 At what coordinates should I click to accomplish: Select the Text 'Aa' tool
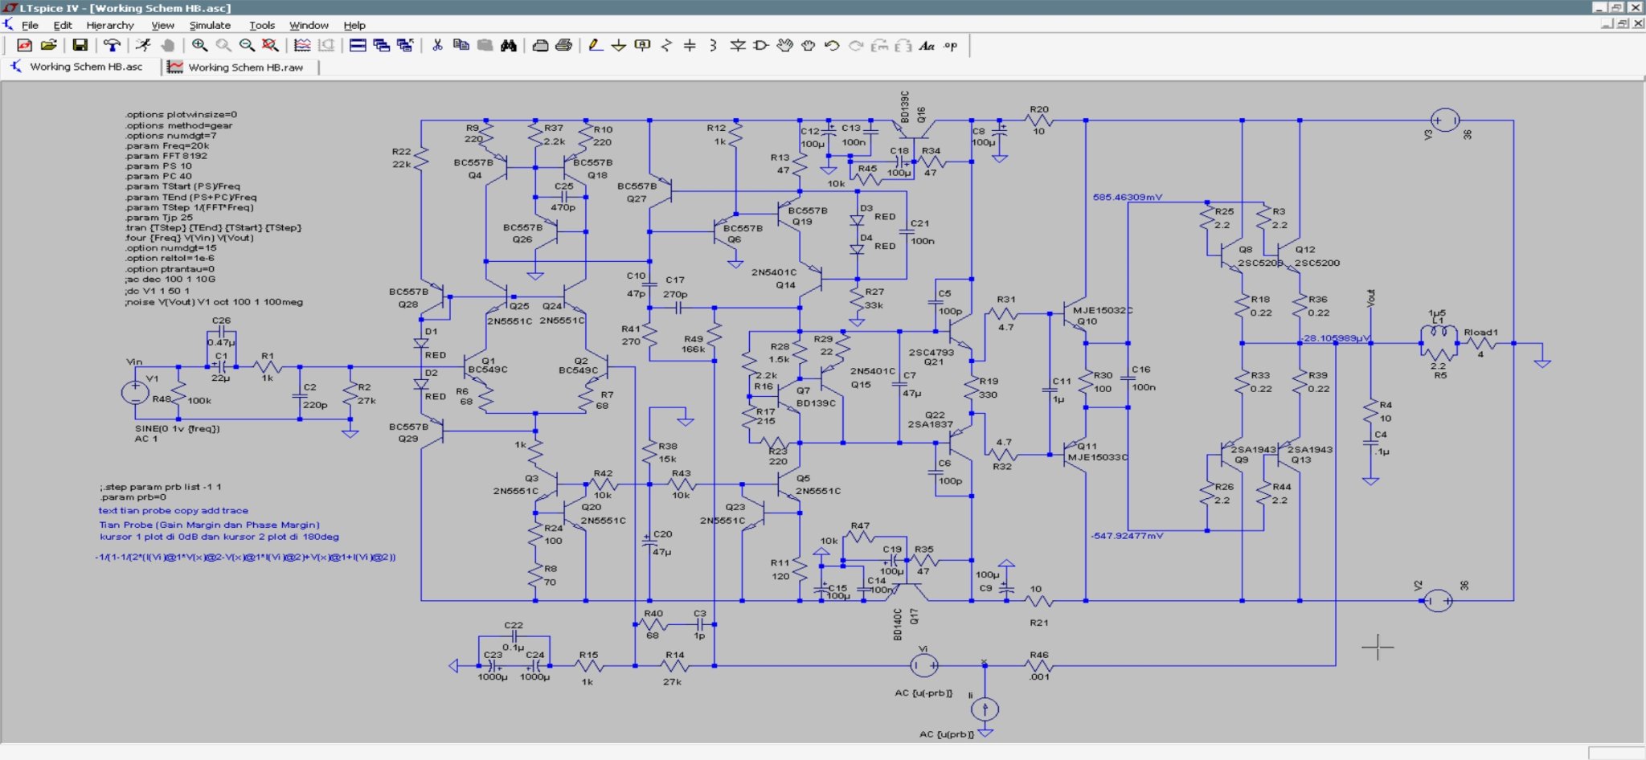pos(927,46)
